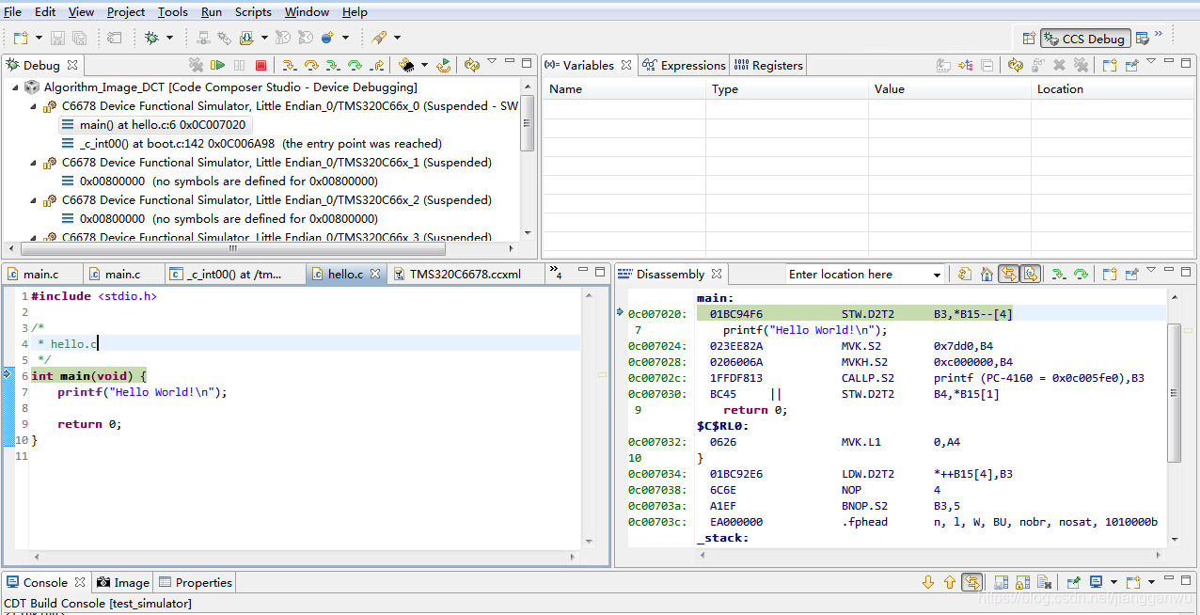This screenshot has height=615, width=1200.
Task: Toggle Show Source in the Disassembly view
Action: 1030,274
